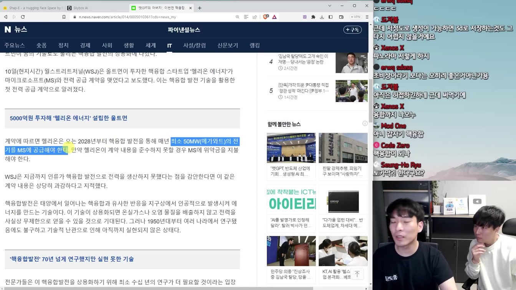
Task: Open the 숏폼 menu item
Action: [41, 45]
